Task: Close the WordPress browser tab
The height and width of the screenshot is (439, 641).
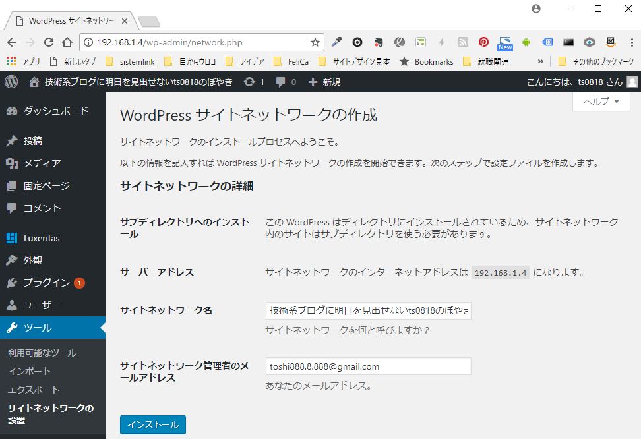Action: click(125, 21)
